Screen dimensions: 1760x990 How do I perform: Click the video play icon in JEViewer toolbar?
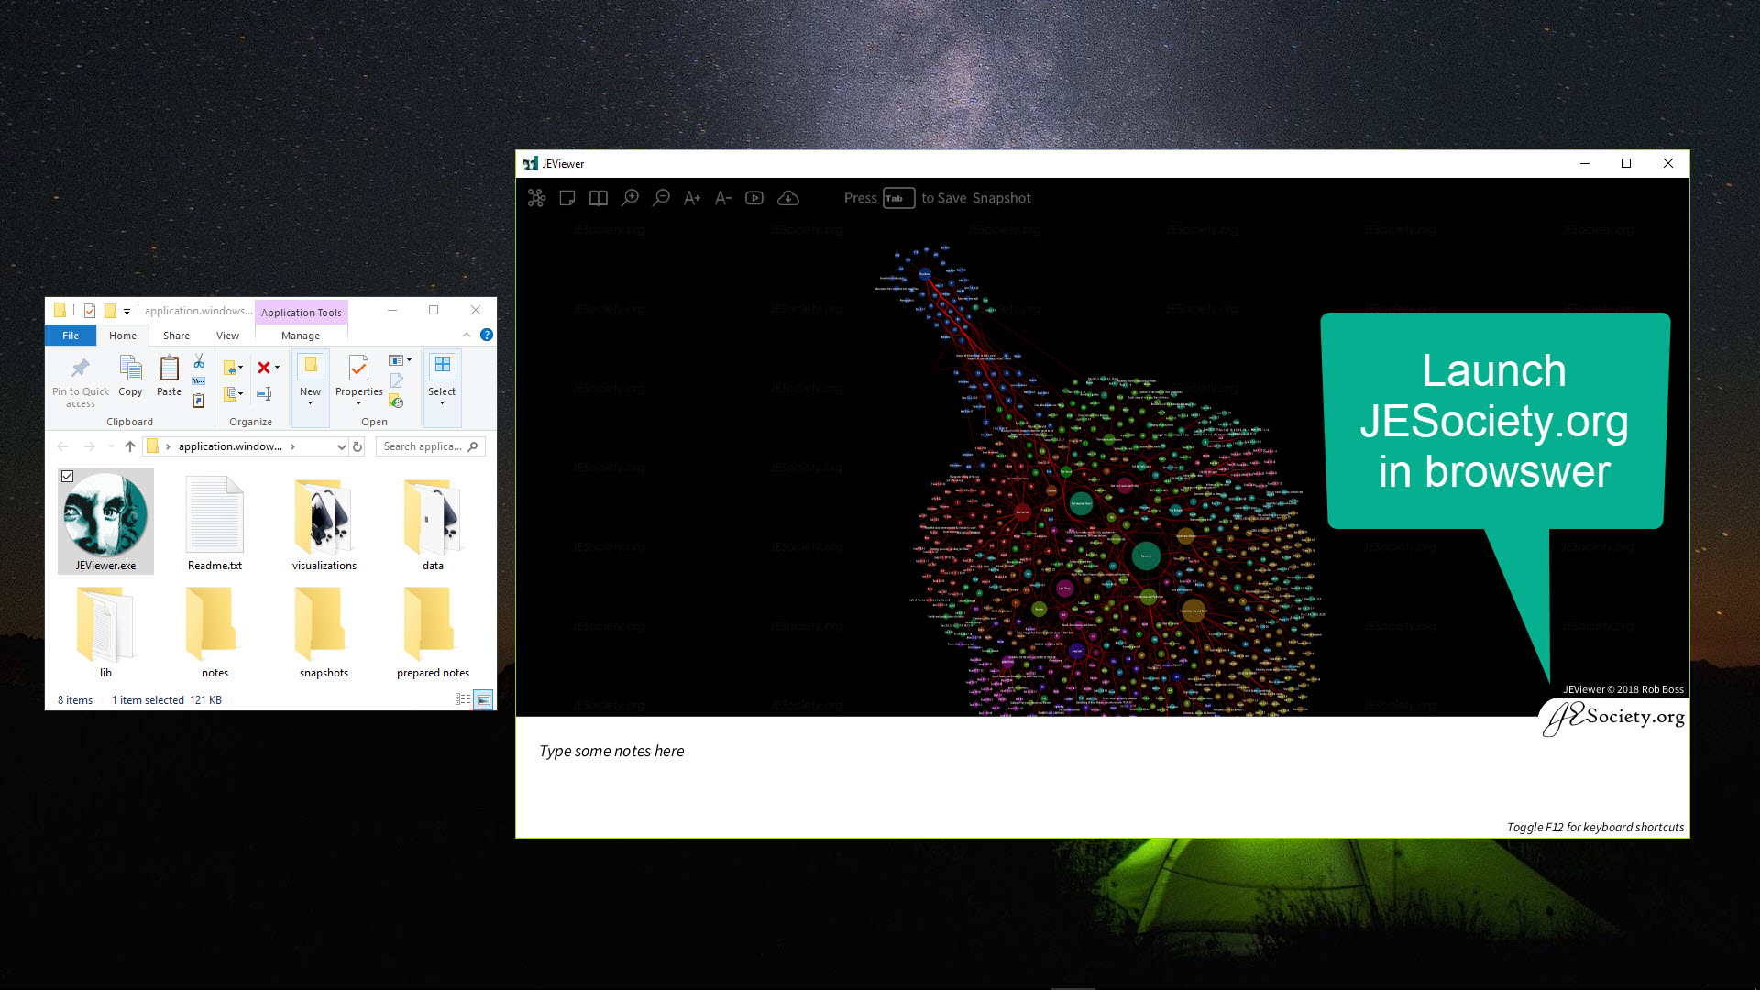coord(754,198)
